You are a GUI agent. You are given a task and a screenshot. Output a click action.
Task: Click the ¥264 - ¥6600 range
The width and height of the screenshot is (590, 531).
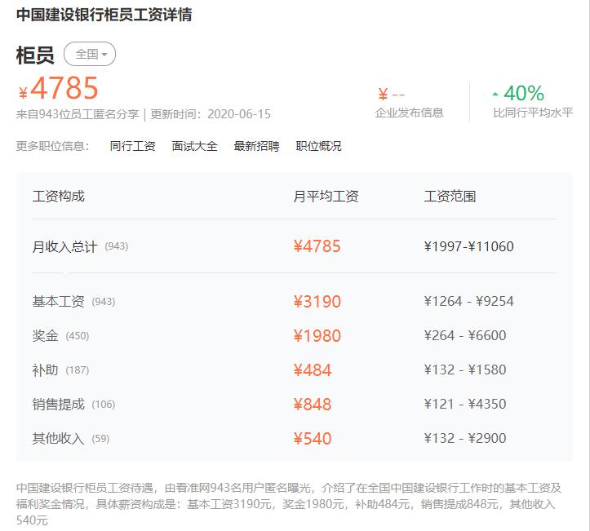click(x=465, y=335)
